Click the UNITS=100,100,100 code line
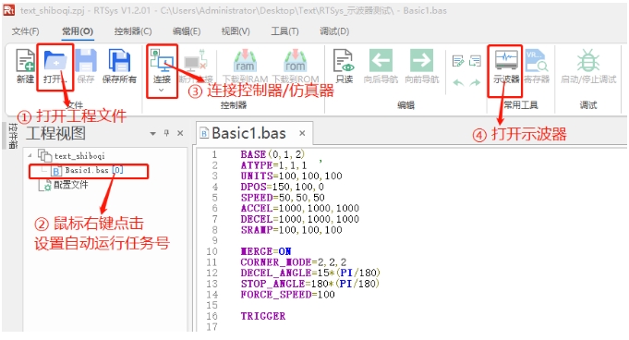This screenshot has height=340, width=629. click(291, 176)
